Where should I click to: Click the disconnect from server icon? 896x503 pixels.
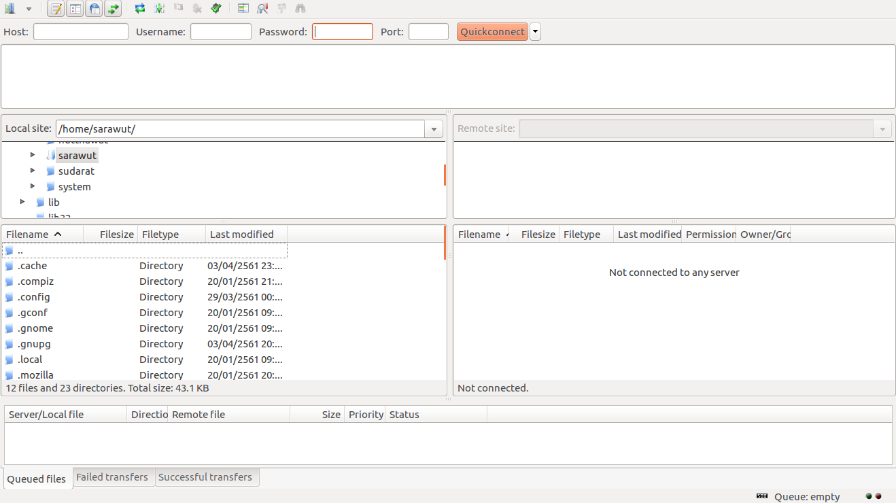(197, 9)
